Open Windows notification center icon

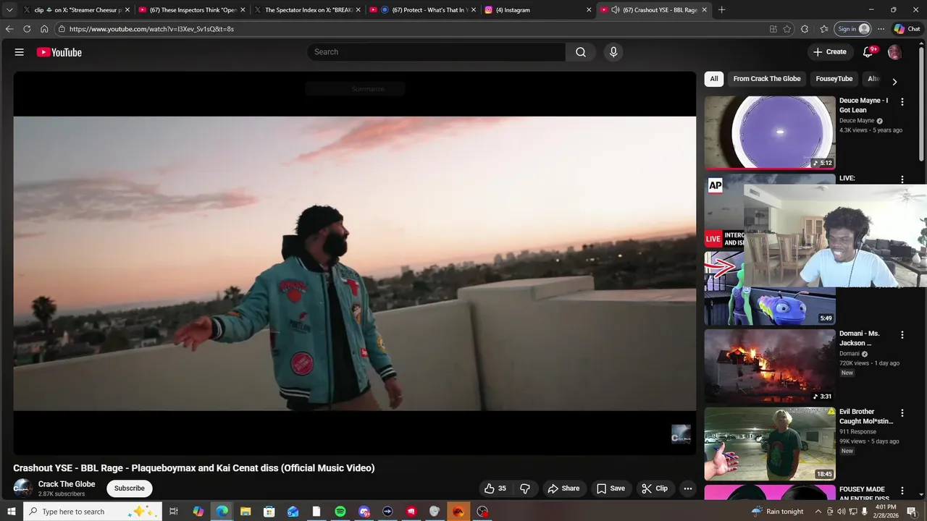point(913,512)
